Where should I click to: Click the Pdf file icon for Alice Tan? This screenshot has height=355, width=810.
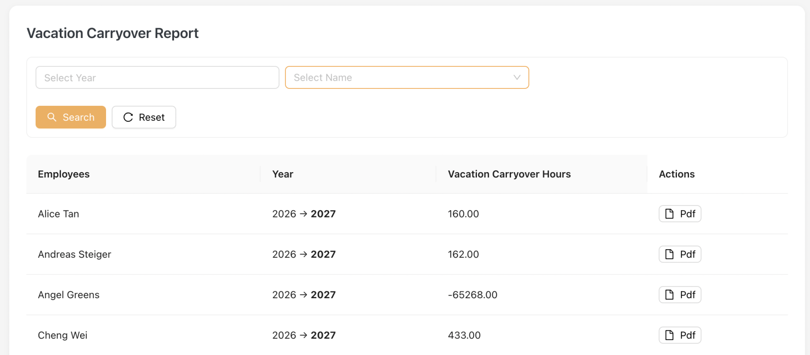(x=669, y=214)
